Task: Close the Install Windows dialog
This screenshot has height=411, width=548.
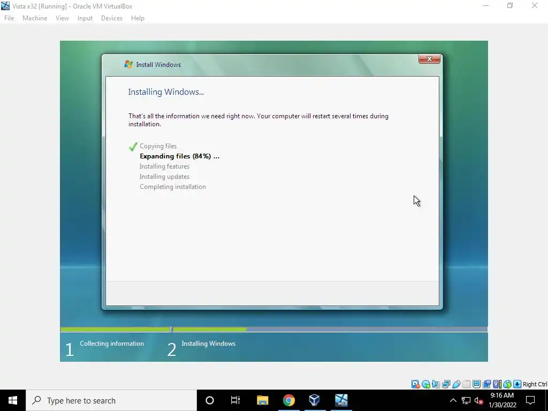Action: (429, 59)
